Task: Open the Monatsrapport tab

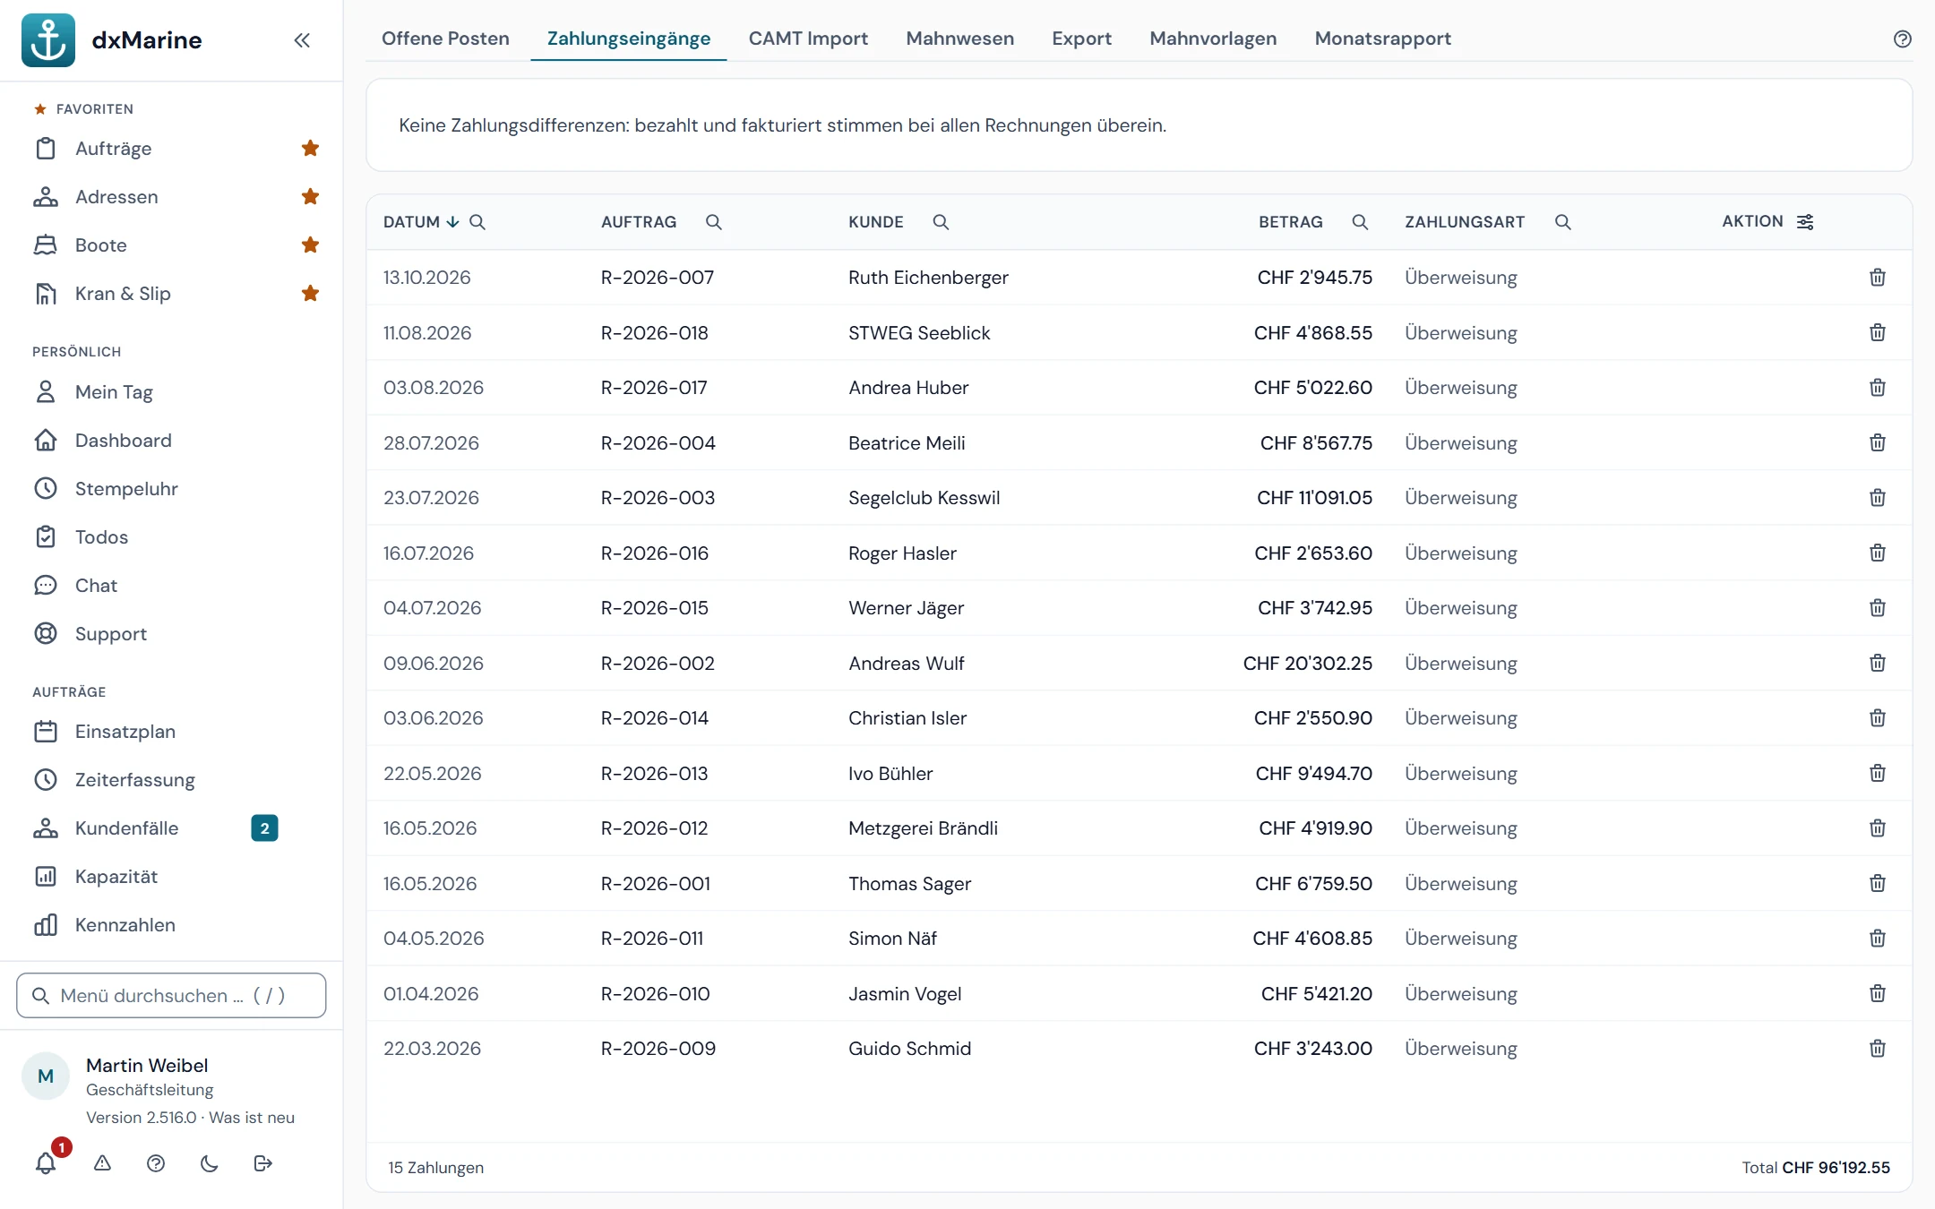Action: (x=1382, y=39)
